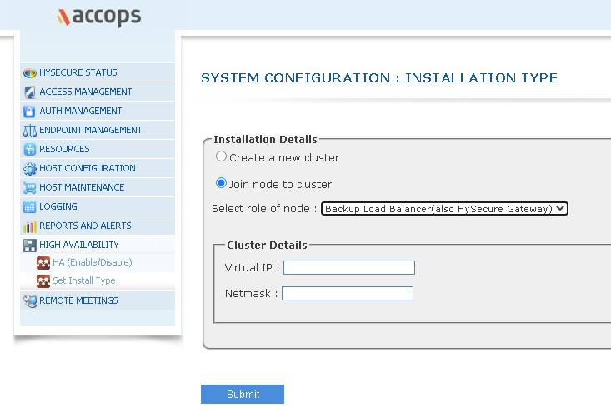The height and width of the screenshot is (412, 611).
Task: Click the High Availability icon
Action: (x=30, y=245)
